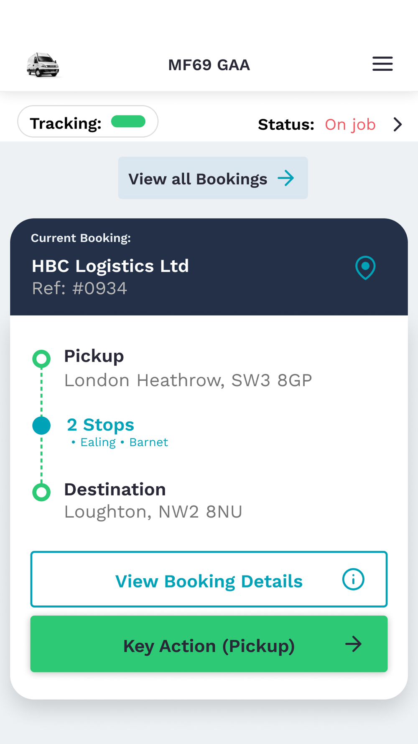Select the Barnet stop
The width and height of the screenshot is (418, 744).
[x=148, y=442]
